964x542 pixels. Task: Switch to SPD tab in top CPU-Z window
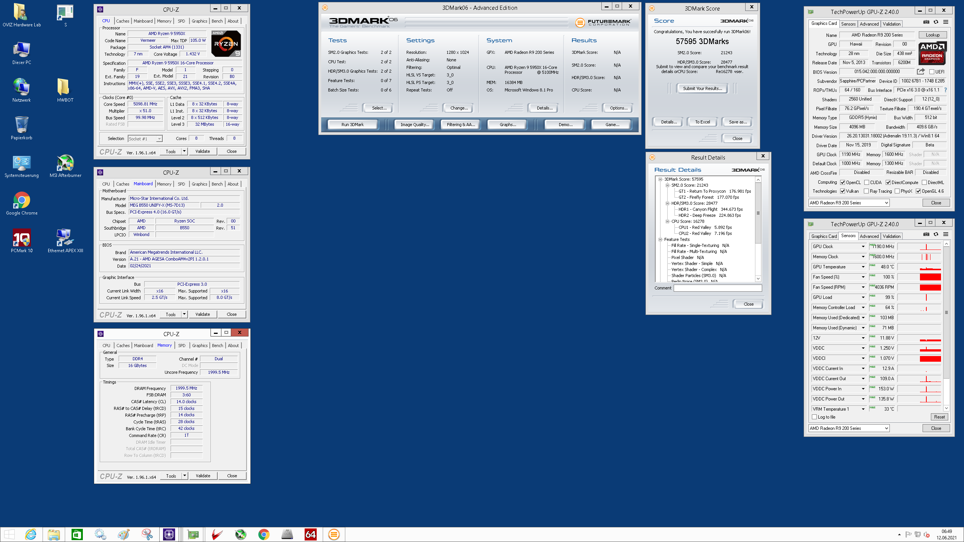[x=182, y=21]
